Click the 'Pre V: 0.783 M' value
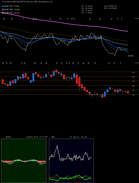This screenshot has width=139, height=183. coord(110,8)
